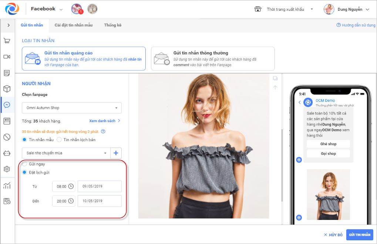377x244 pixels.
Task: Open the Dung Nguyễn account menu
Action: 353,9
